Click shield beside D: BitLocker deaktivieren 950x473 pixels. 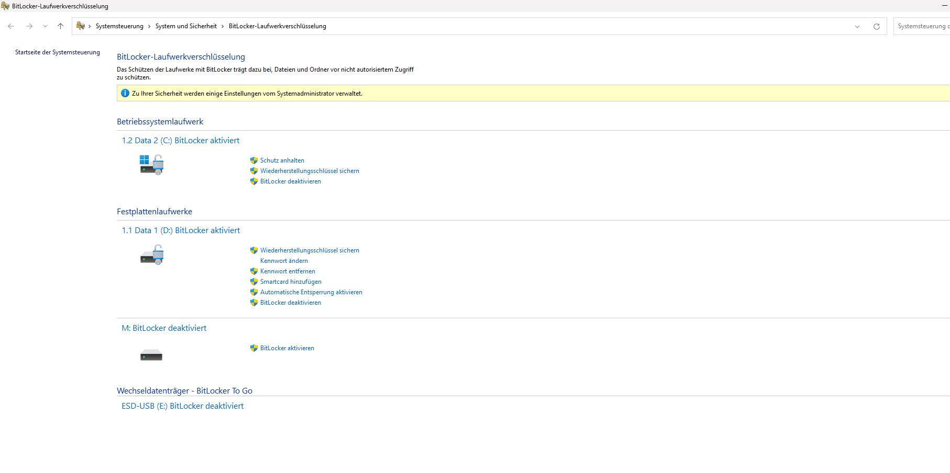pos(254,303)
